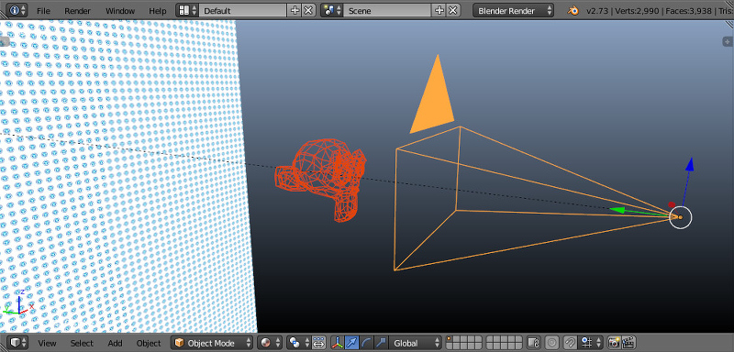The image size is (734, 352).
Task: Open the Object menu
Action: coord(149,343)
